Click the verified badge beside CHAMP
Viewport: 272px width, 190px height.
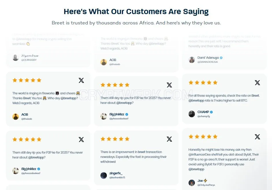pyautogui.click(x=211, y=112)
